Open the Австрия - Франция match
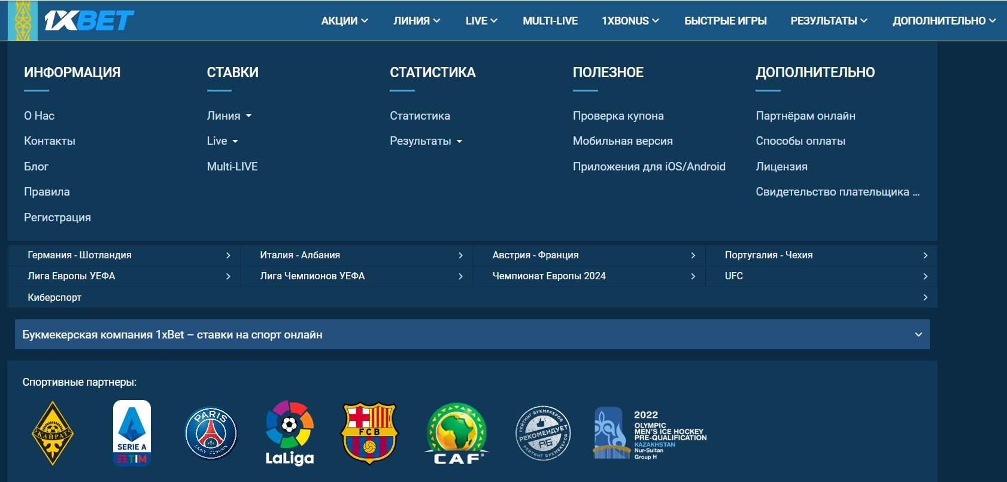Screen dimensions: 1007x482 [x=589, y=255]
